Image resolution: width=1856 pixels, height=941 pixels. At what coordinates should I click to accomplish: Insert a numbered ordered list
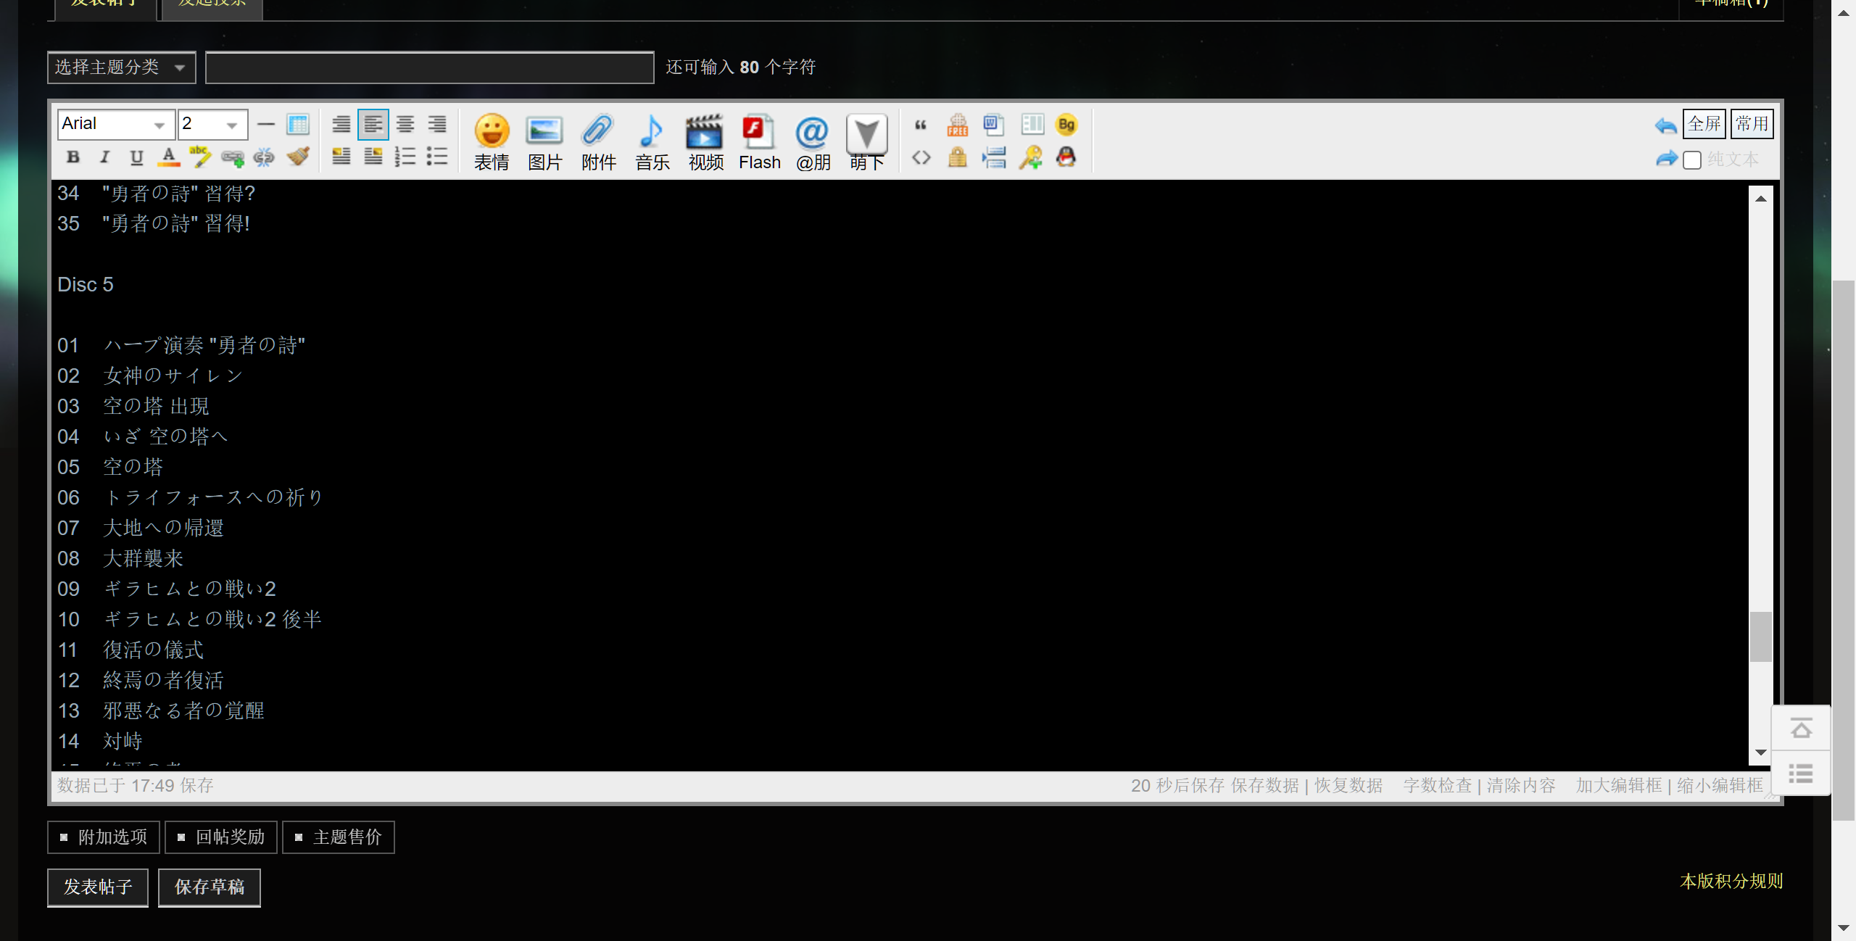tap(405, 157)
